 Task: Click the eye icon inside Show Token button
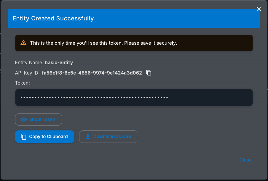point(24,119)
